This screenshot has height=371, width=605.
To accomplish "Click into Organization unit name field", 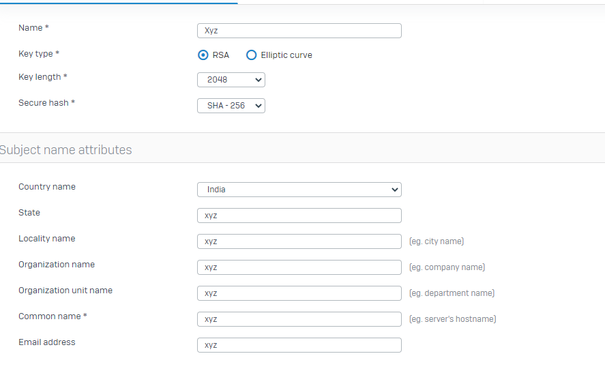I will tap(299, 293).
